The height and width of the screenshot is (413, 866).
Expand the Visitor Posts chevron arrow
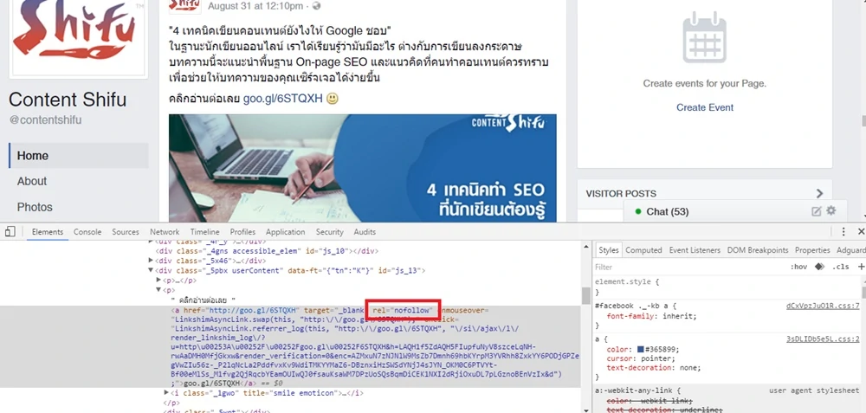click(819, 193)
